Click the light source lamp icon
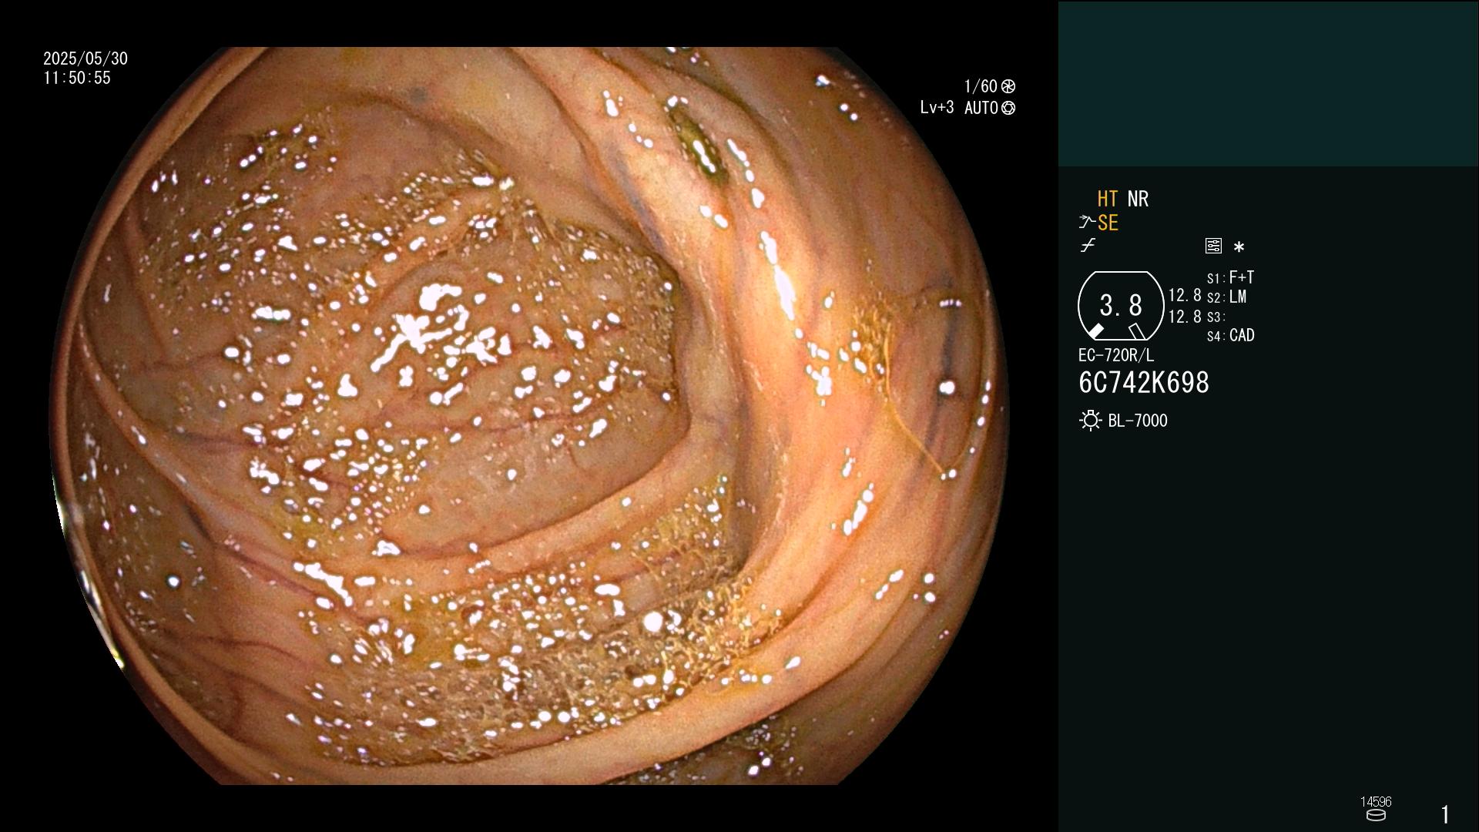1479x832 pixels. point(1090,421)
